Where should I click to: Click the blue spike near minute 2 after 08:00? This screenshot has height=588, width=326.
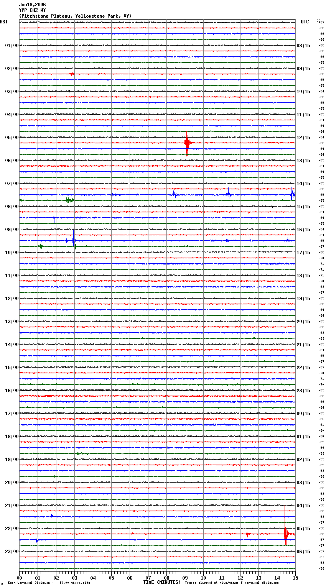(x=54, y=218)
